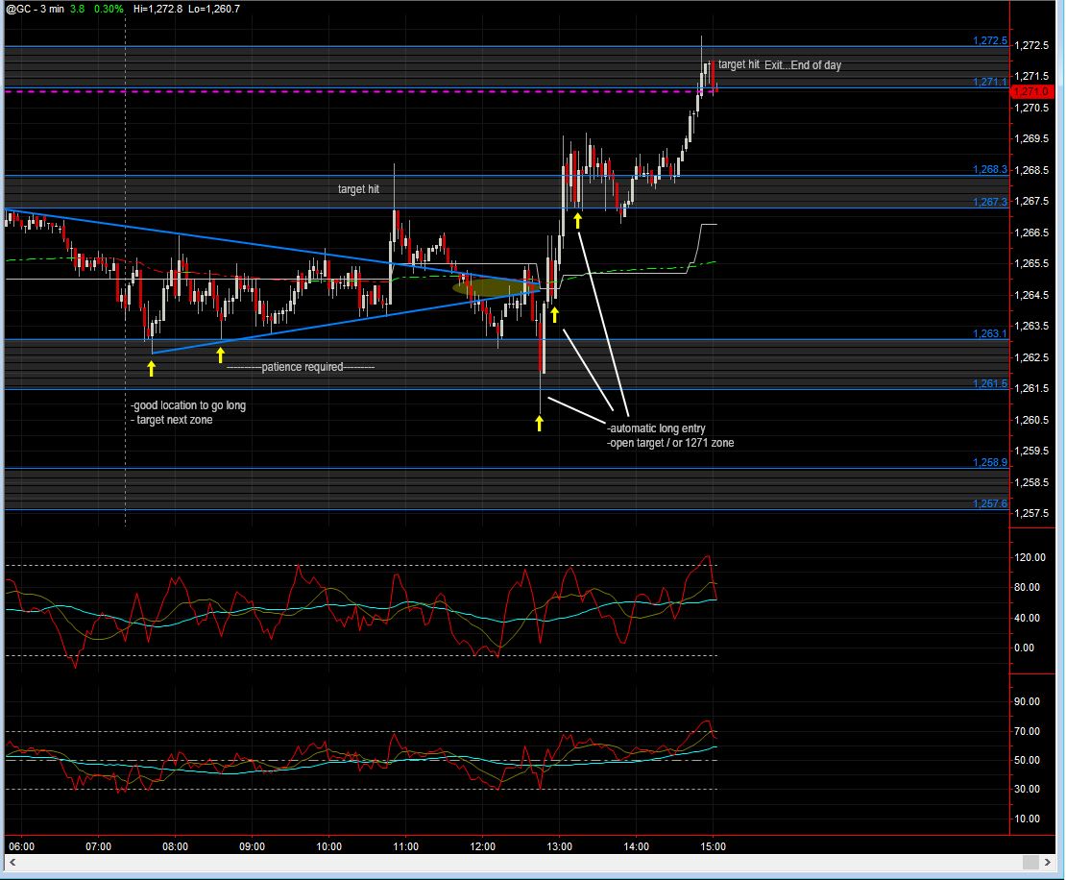The width and height of the screenshot is (1066, 880).
Task: Click the 12:00 time axis label
Action: click(483, 846)
